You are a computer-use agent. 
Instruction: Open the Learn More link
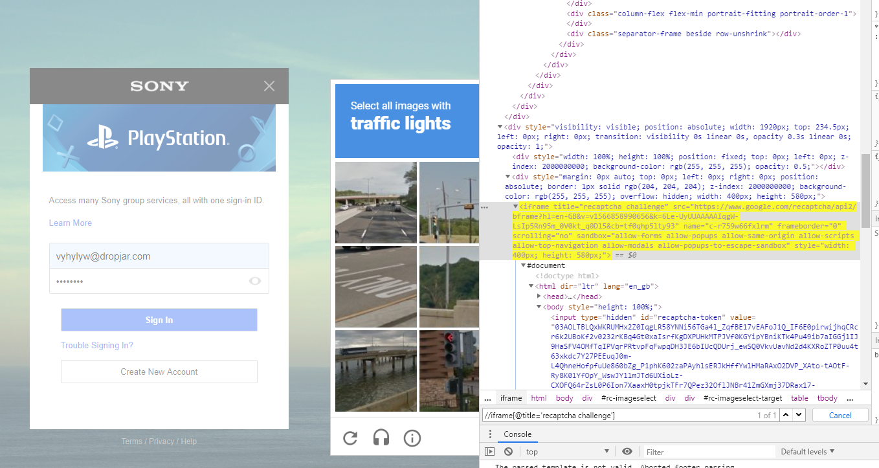click(71, 223)
